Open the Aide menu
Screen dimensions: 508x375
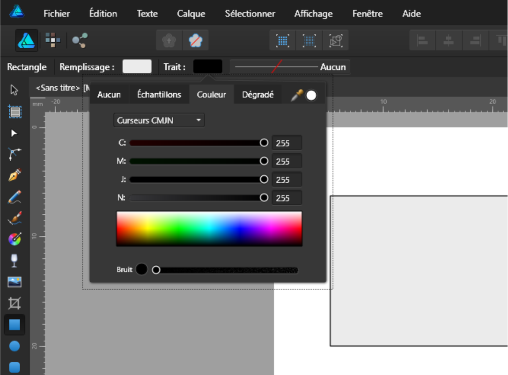click(412, 14)
